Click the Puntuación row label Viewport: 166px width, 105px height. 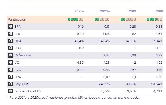17,20
